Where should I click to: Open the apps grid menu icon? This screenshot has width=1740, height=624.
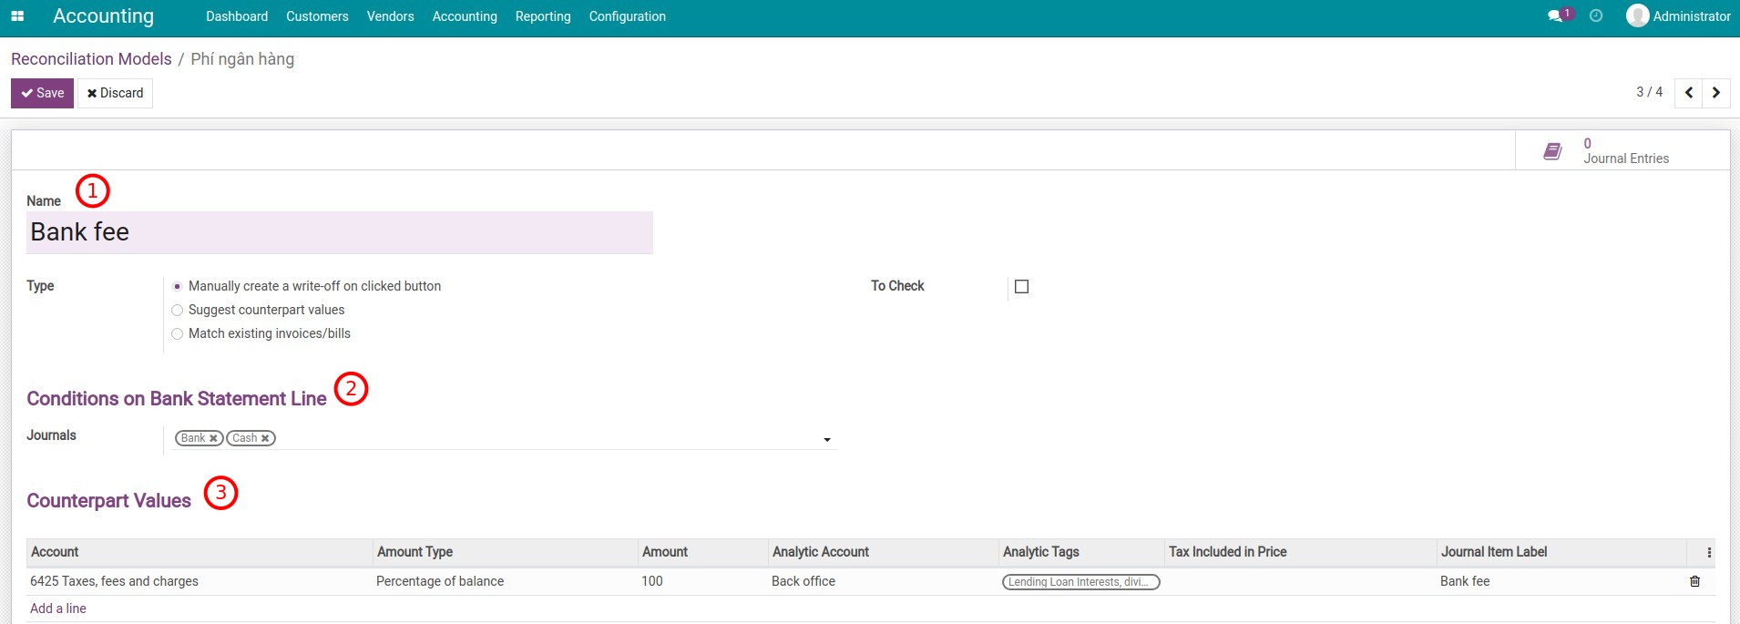(x=17, y=16)
